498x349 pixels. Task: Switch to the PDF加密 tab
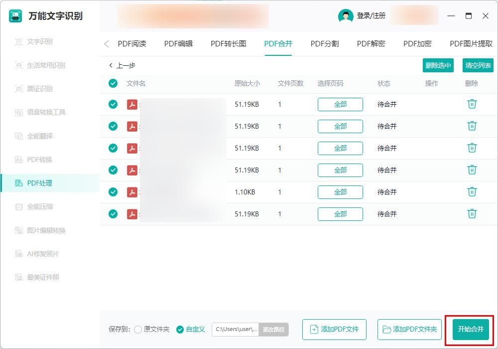point(417,43)
